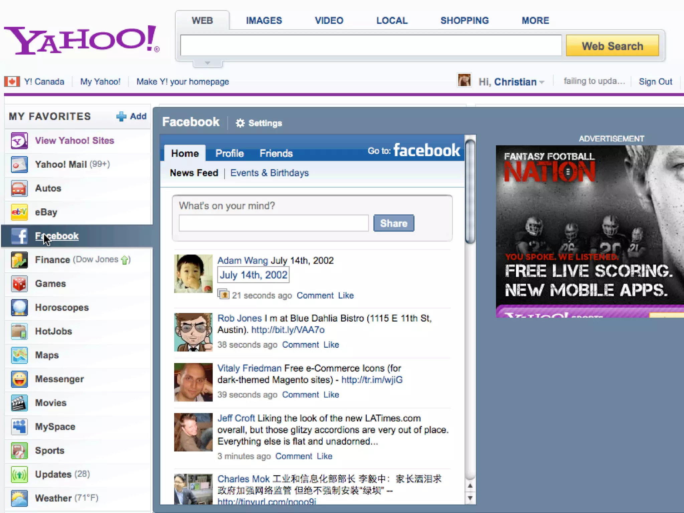The width and height of the screenshot is (684, 513).
Task: Open the MORE search tab
Action: tap(535, 20)
